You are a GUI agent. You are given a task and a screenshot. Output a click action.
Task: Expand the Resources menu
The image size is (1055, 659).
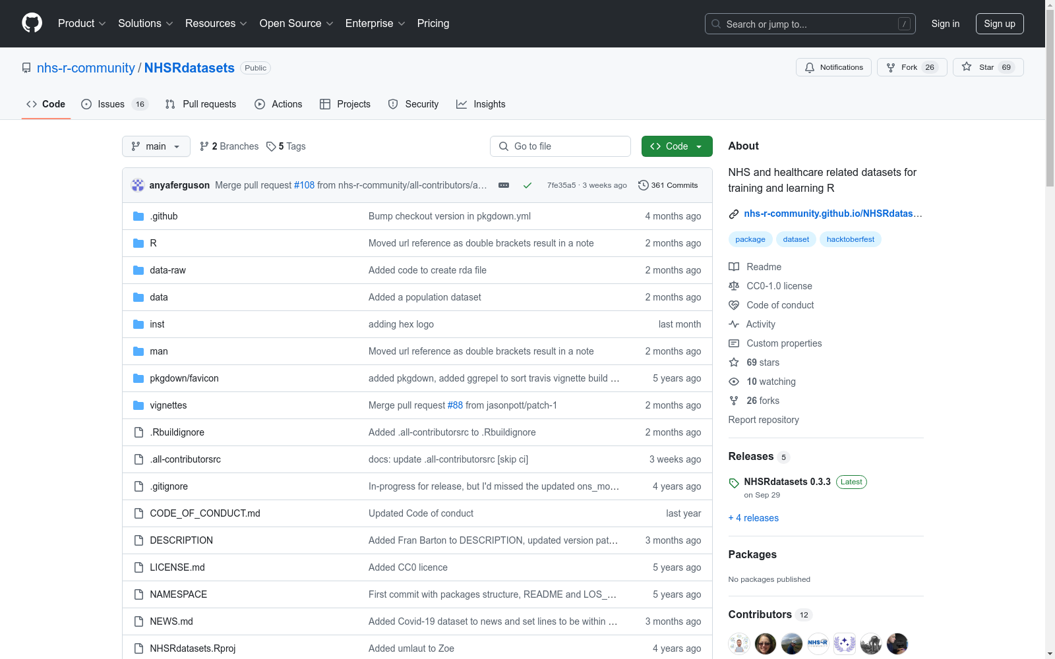[x=216, y=23]
